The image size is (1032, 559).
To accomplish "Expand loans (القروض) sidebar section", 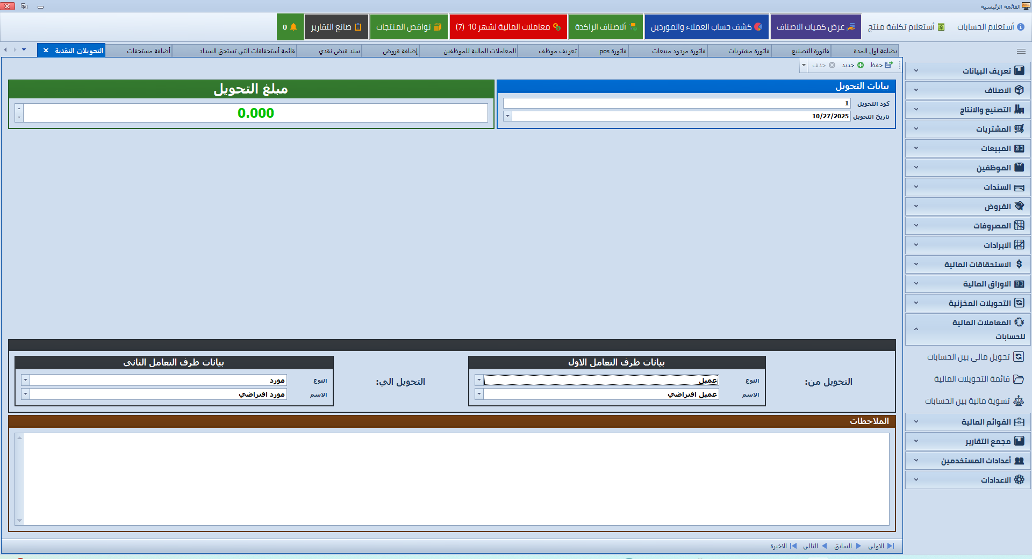I will (967, 206).
